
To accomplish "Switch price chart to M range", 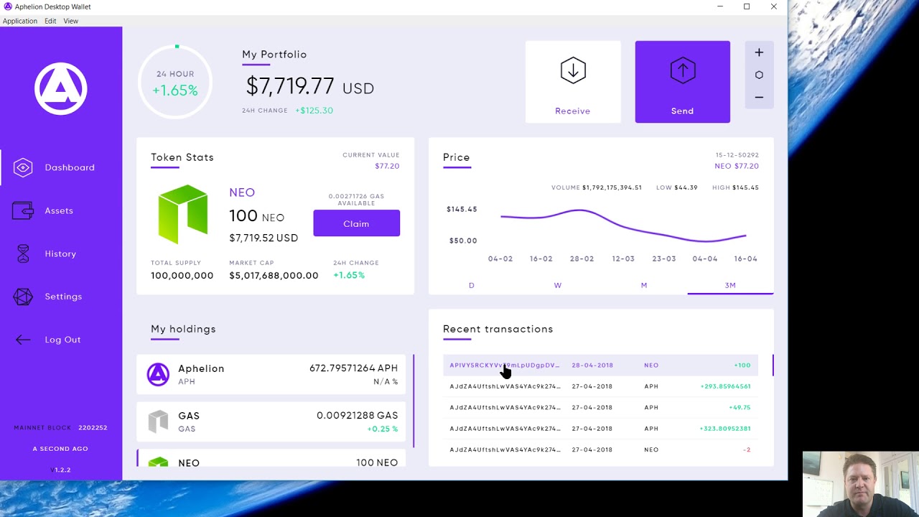I will (644, 285).
